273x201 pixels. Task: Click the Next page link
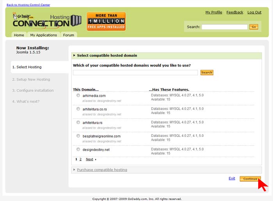tap(89, 159)
